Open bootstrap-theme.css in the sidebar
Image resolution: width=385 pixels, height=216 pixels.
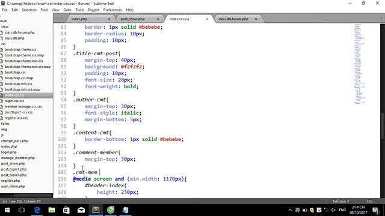[20, 49]
